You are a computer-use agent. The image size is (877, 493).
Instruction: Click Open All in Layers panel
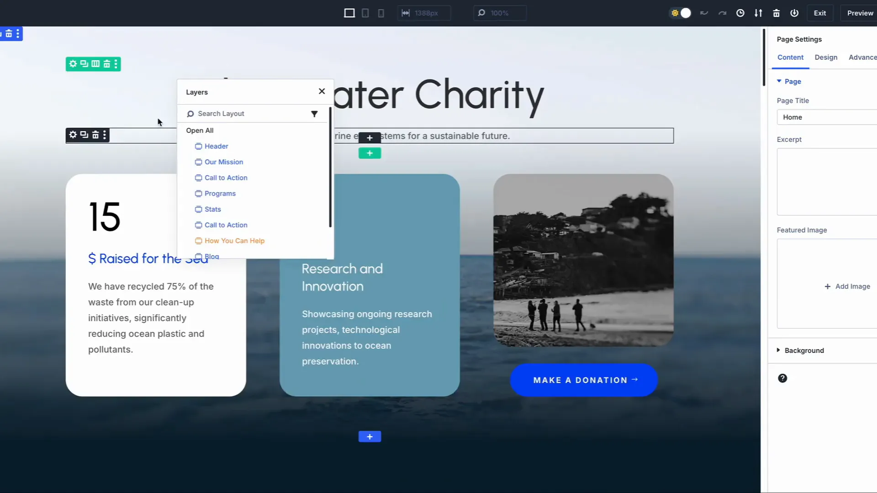coord(200,130)
